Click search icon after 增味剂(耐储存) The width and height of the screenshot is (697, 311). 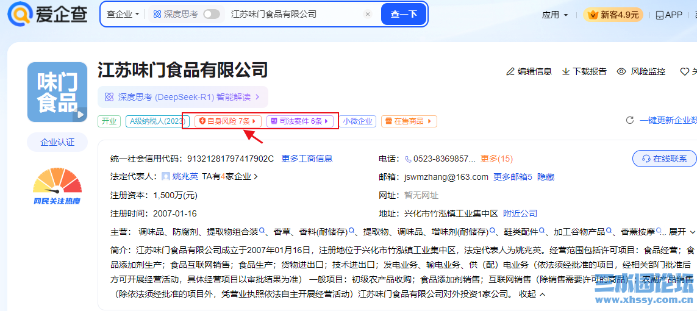pyautogui.click(x=493, y=231)
